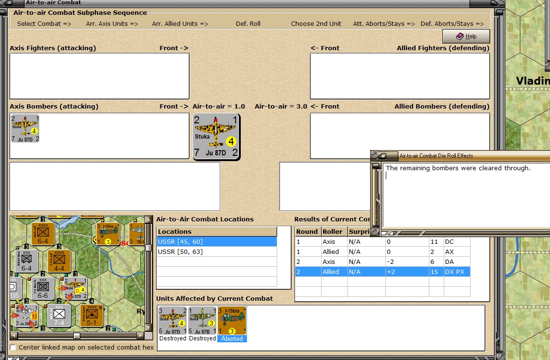Image resolution: width=550 pixels, height=360 pixels.
Task: Select the destroyed Ju 87D in affected units
Action: tap(173, 321)
